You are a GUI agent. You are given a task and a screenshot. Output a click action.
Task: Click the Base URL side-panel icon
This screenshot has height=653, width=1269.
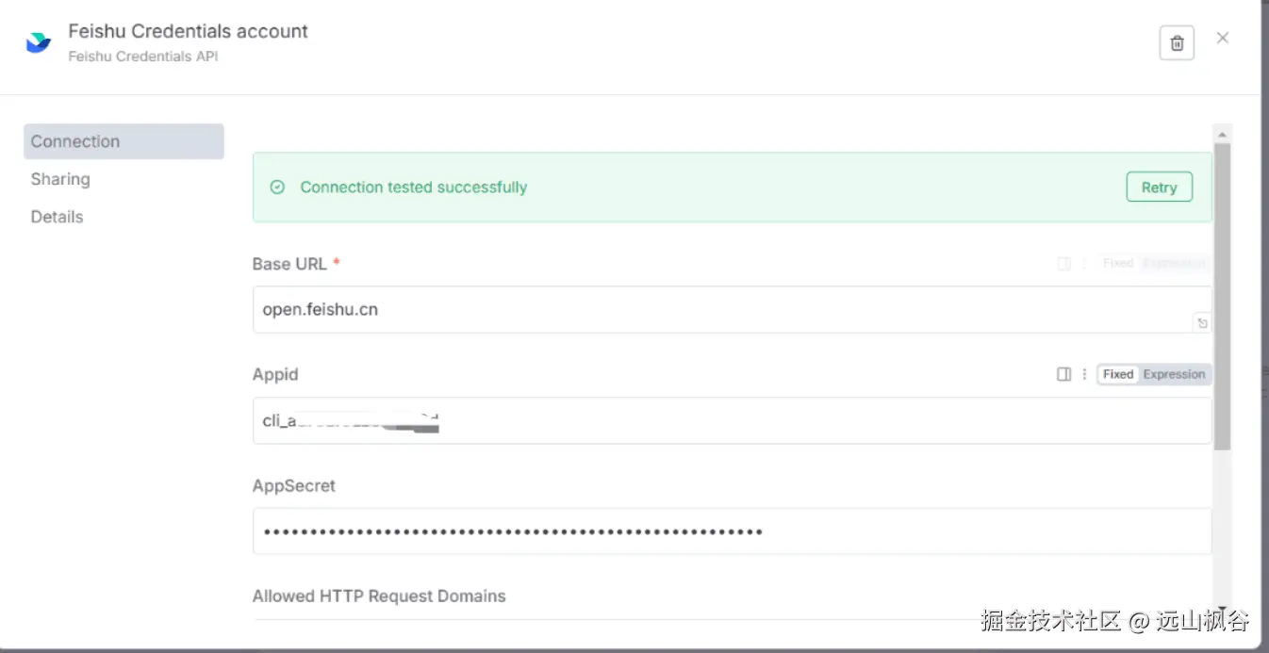(1064, 264)
